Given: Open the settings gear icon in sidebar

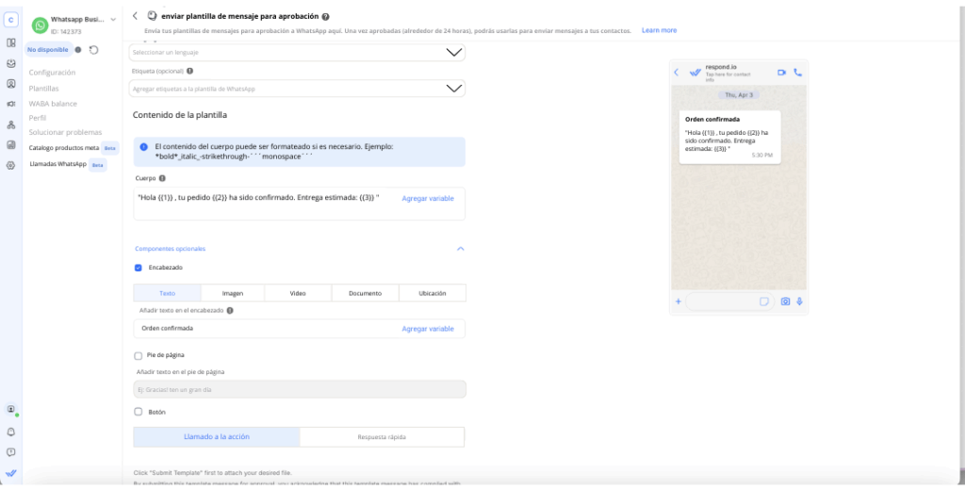Looking at the screenshot, I should [10, 165].
